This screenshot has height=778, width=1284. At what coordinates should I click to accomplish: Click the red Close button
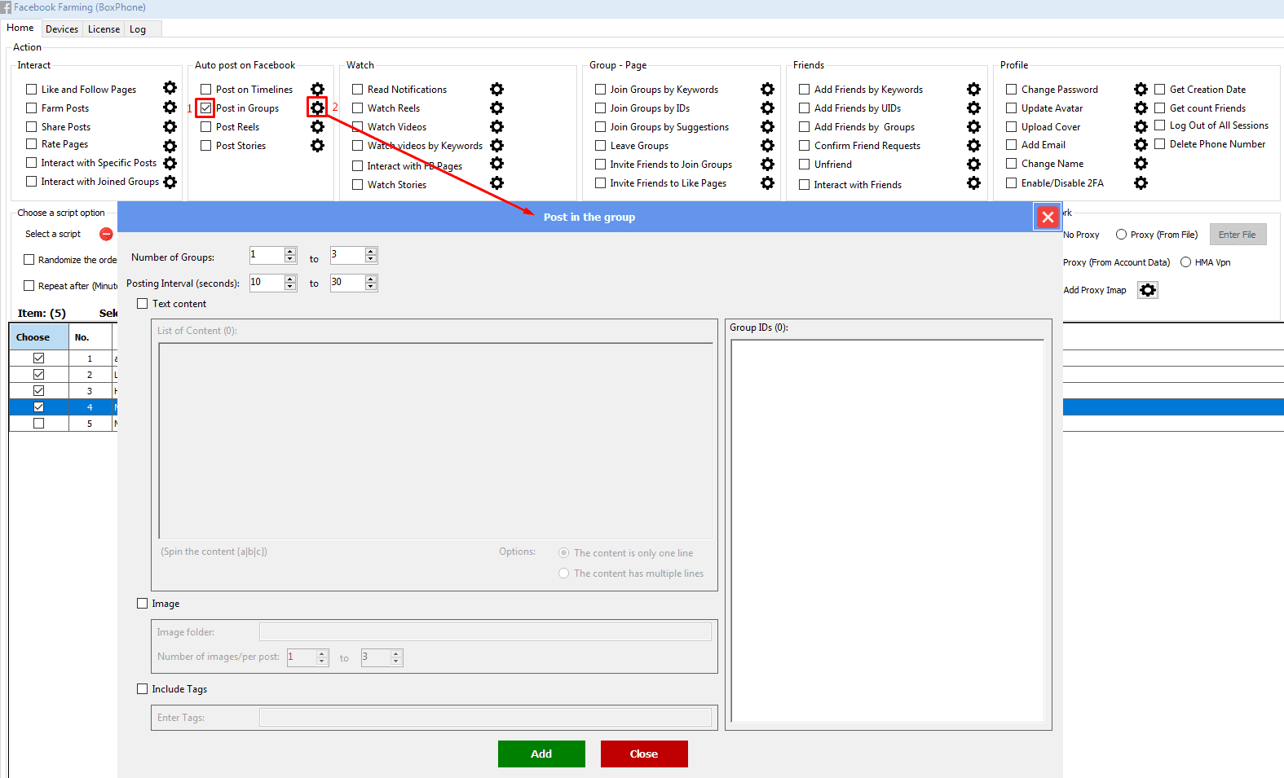[x=644, y=754]
